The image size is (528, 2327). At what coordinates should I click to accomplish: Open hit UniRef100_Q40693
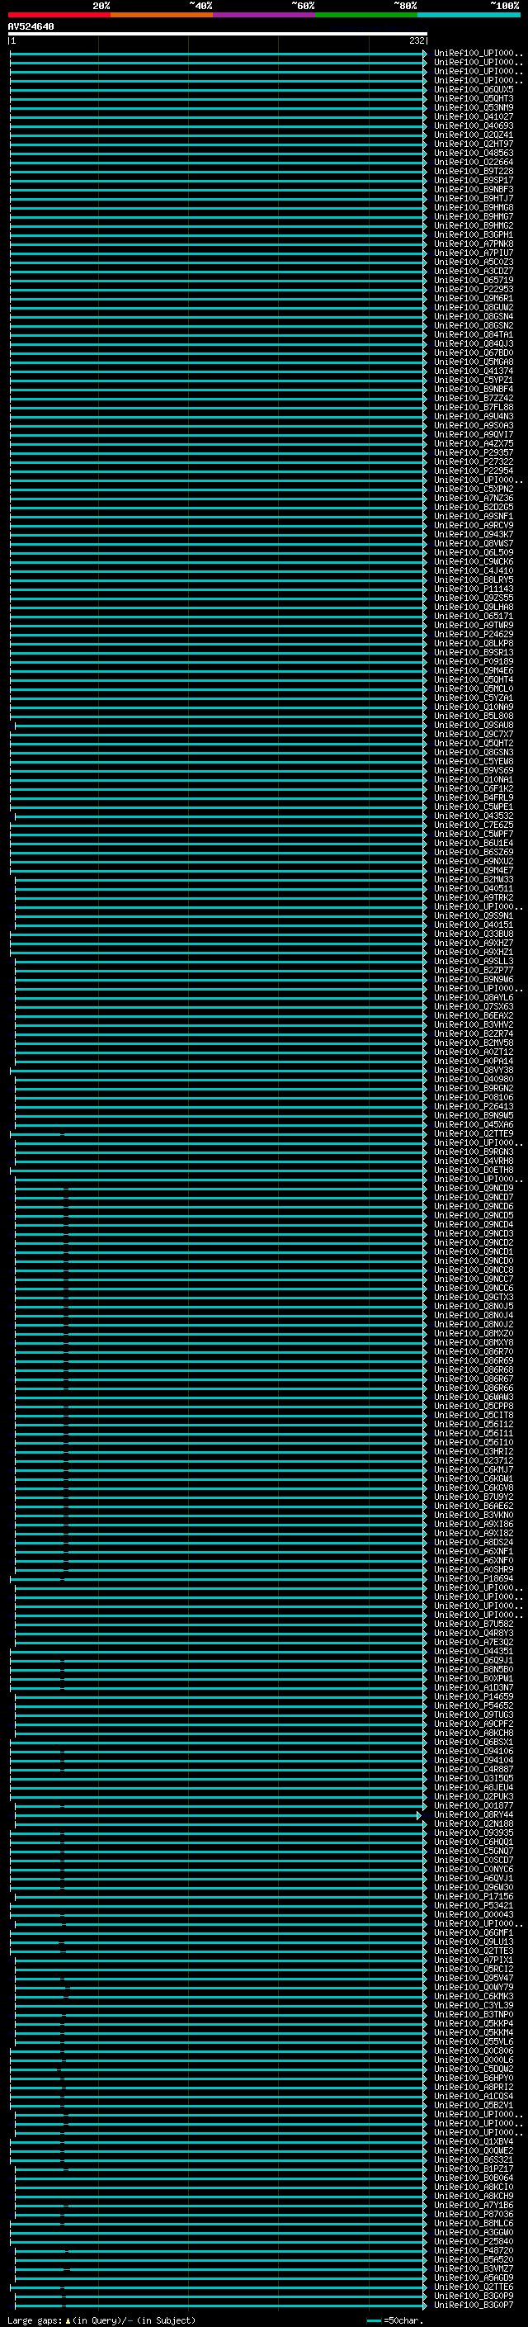coord(473,125)
